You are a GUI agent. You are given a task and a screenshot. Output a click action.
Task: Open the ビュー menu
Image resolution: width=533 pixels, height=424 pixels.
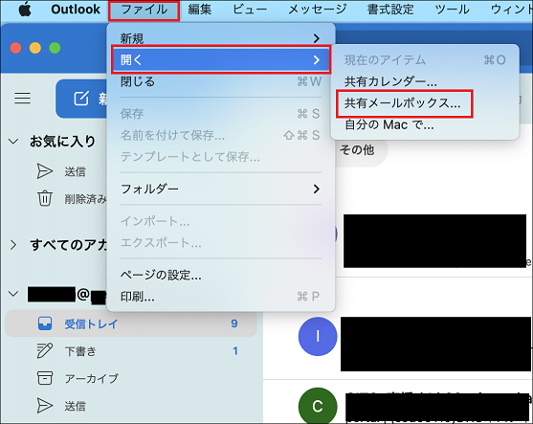pyautogui.click(x=250, y=10)
